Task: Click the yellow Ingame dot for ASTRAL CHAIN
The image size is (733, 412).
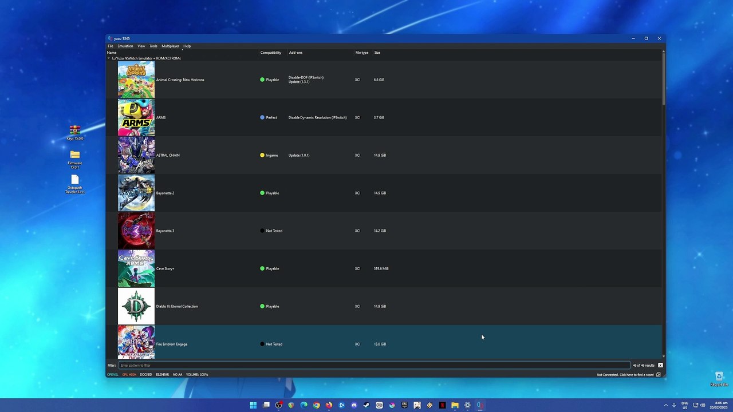Action: pos(262,155)
